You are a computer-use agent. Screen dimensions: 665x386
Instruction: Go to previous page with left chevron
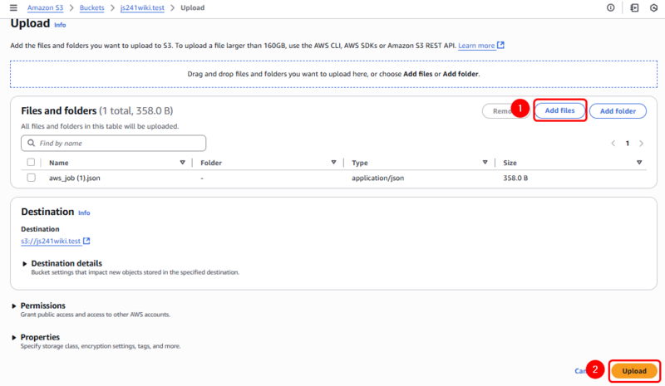point(613,143)
